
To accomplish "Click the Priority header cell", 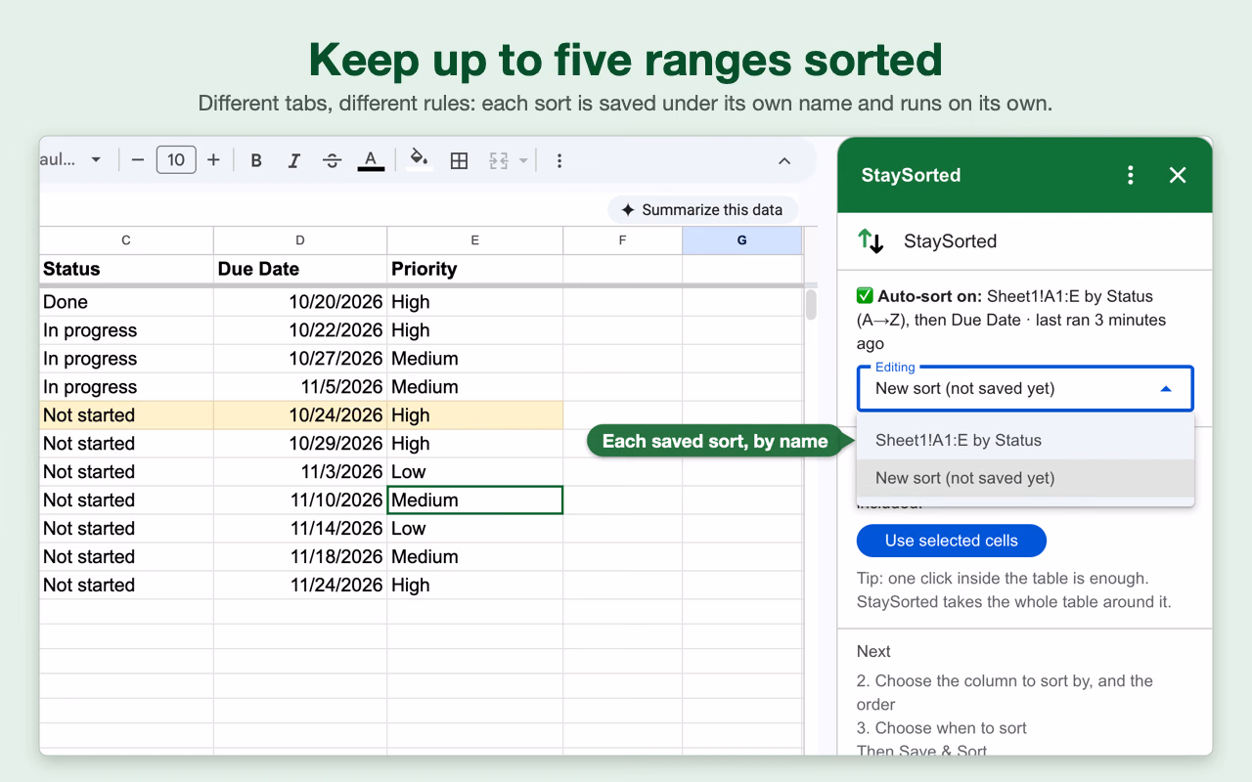I will click(x=475, y=269).
